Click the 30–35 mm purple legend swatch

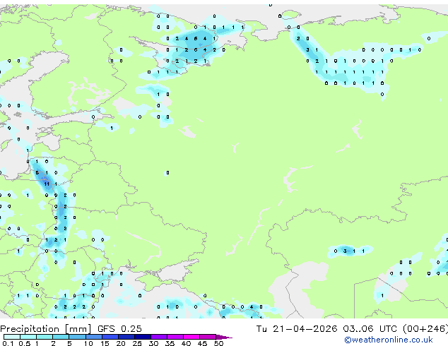(159, 337)
